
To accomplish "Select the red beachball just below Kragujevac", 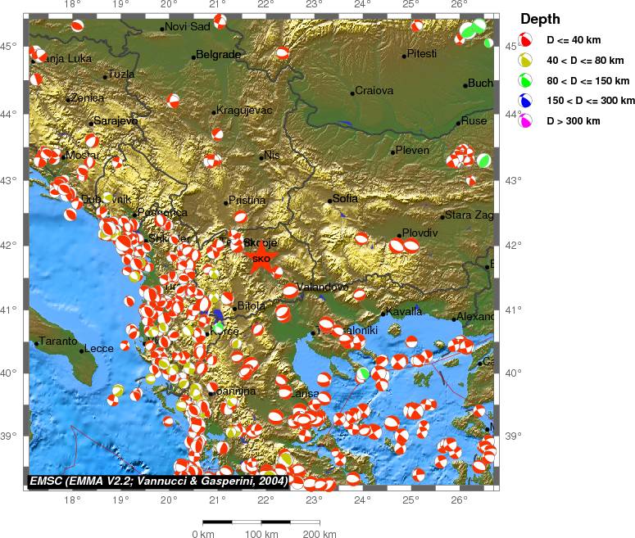I will (217, 134).
